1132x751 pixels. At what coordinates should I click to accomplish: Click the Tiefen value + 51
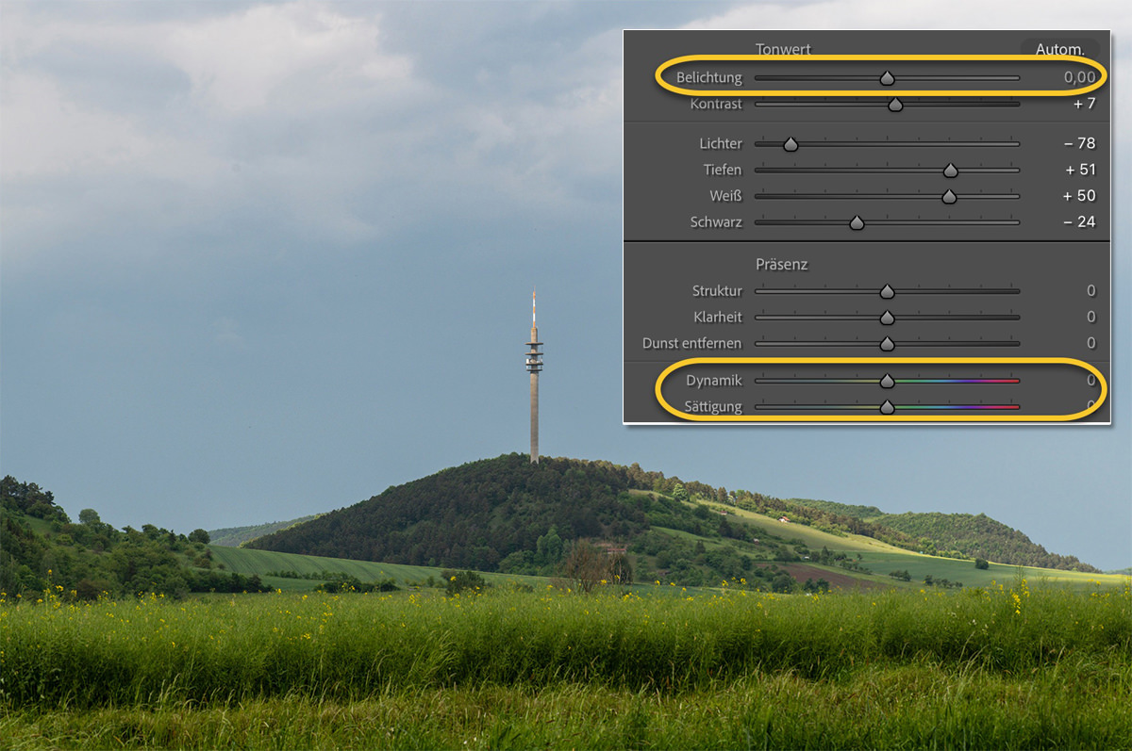(1080, 170)
